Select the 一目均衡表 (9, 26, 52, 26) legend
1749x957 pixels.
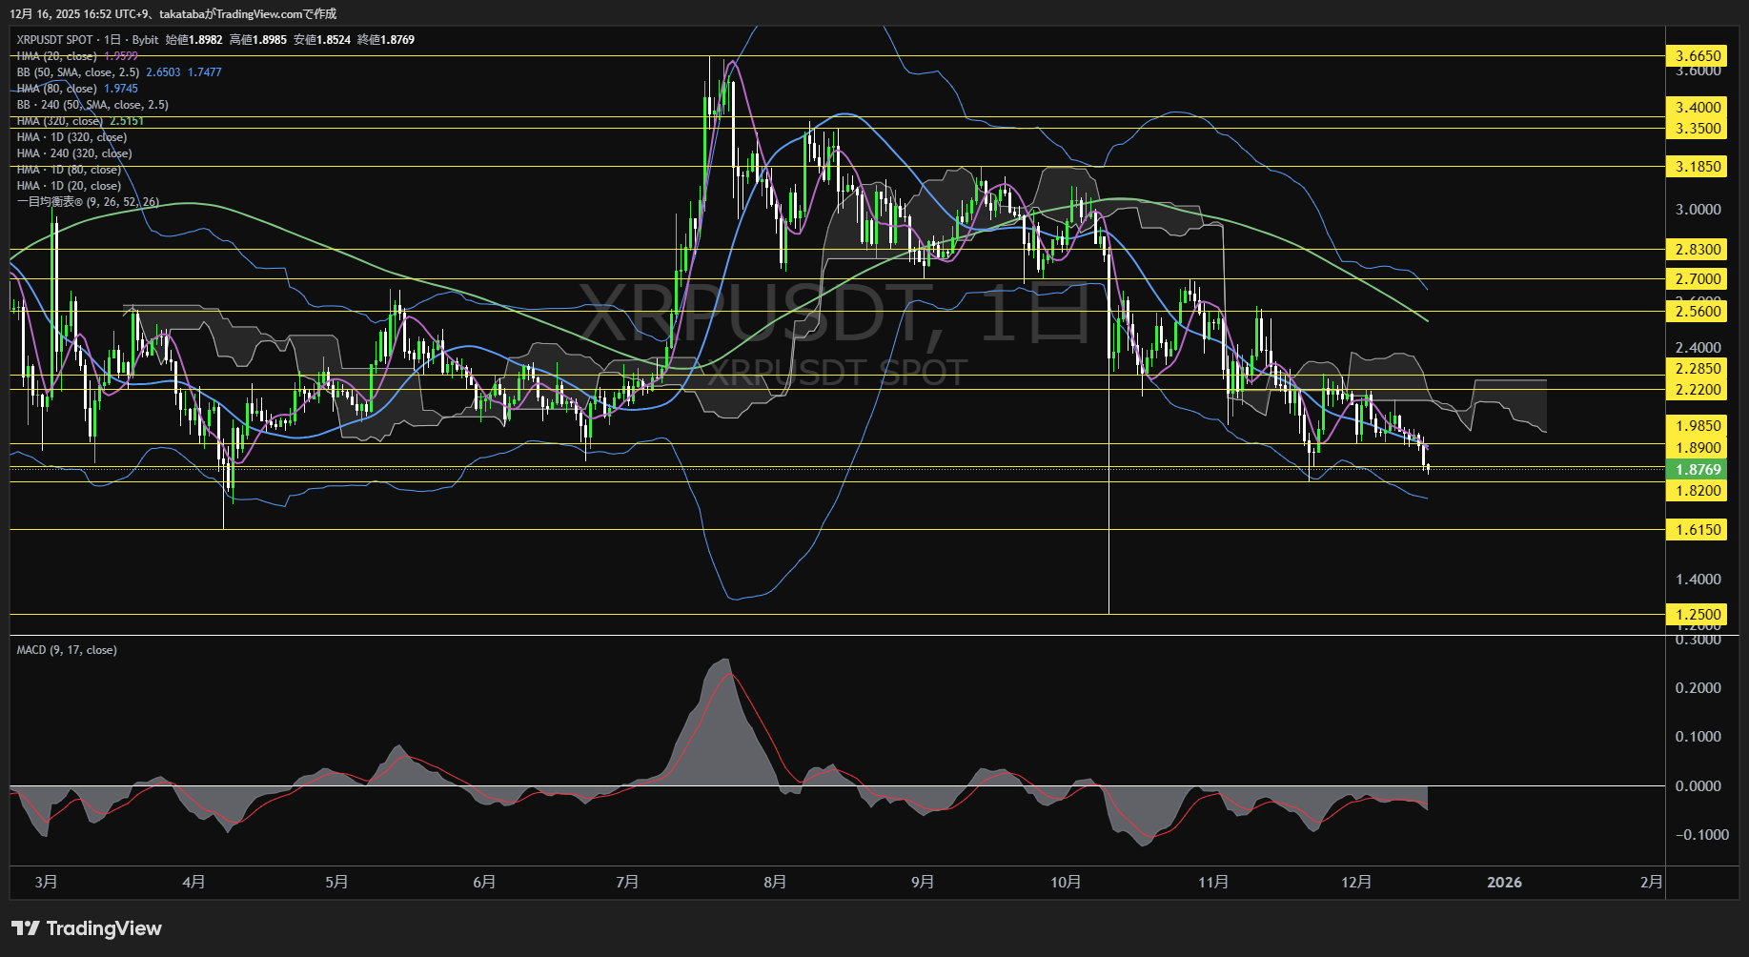point(86,202)
